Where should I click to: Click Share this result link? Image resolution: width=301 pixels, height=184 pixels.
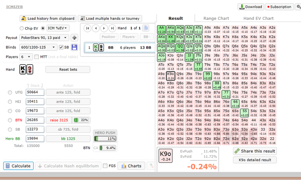click(255, 151)
